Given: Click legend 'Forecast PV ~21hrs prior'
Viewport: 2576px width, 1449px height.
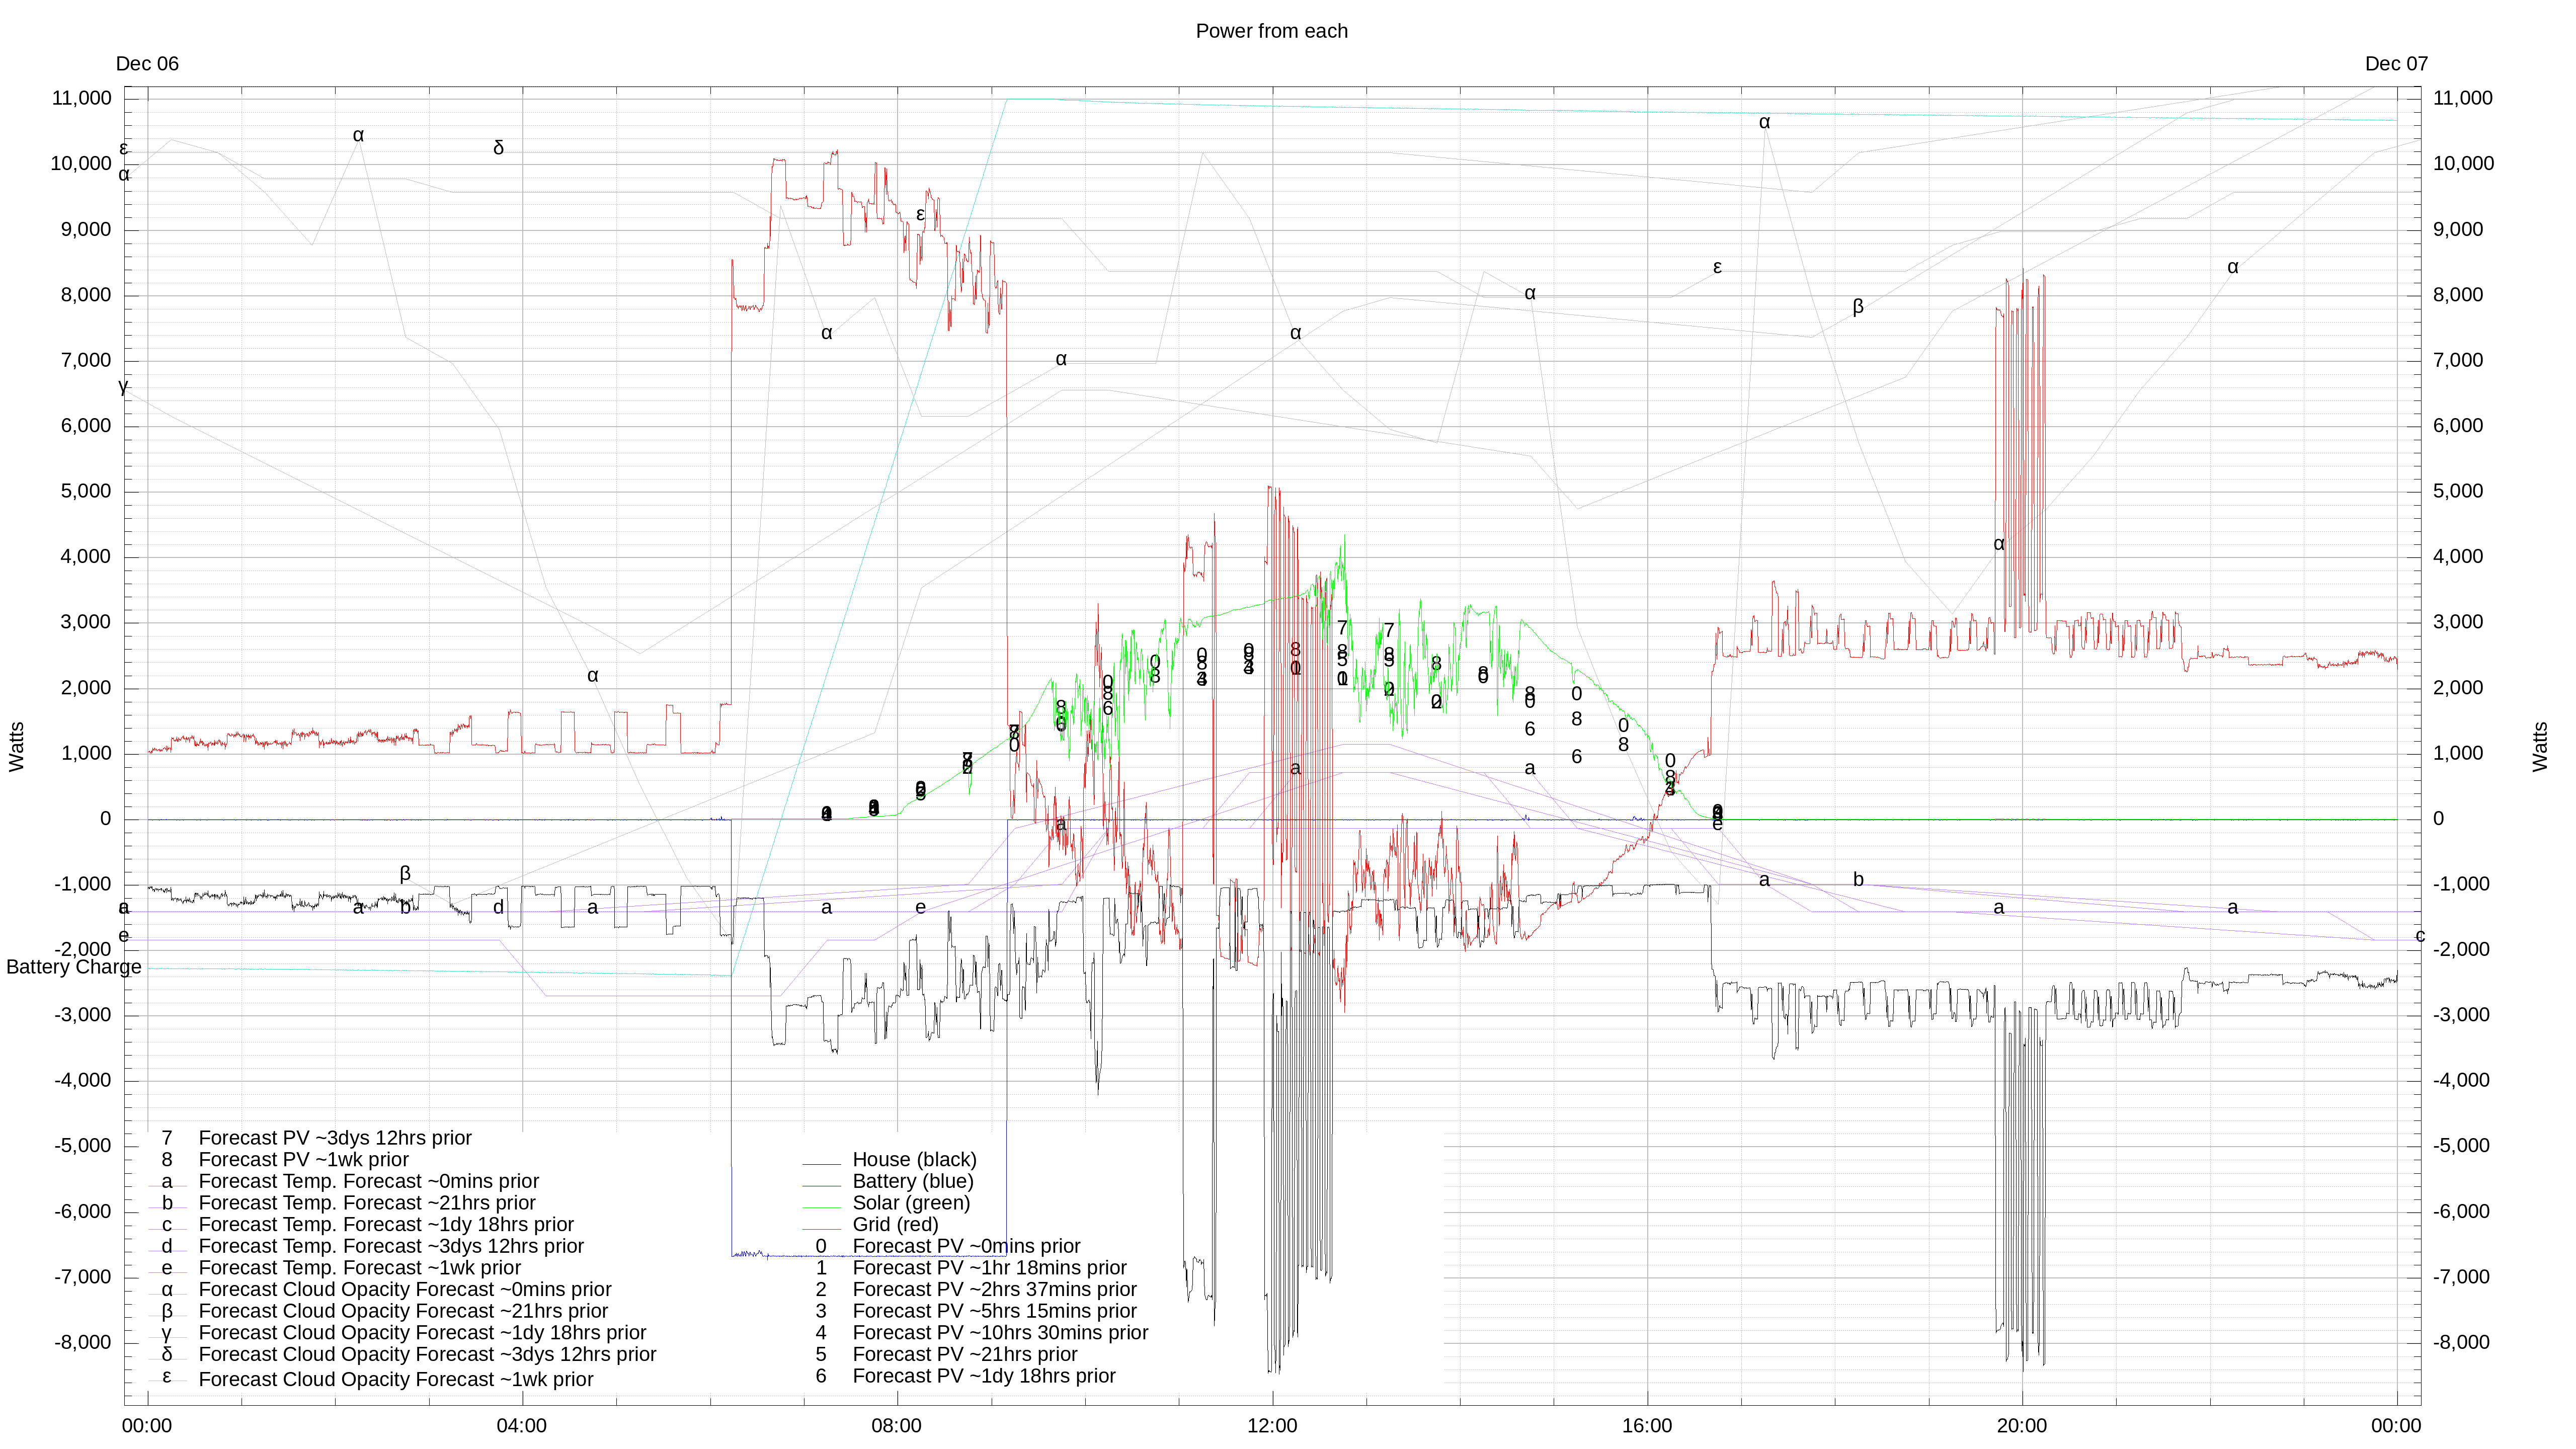Looking at the screenshot, I should point(964,1355).
